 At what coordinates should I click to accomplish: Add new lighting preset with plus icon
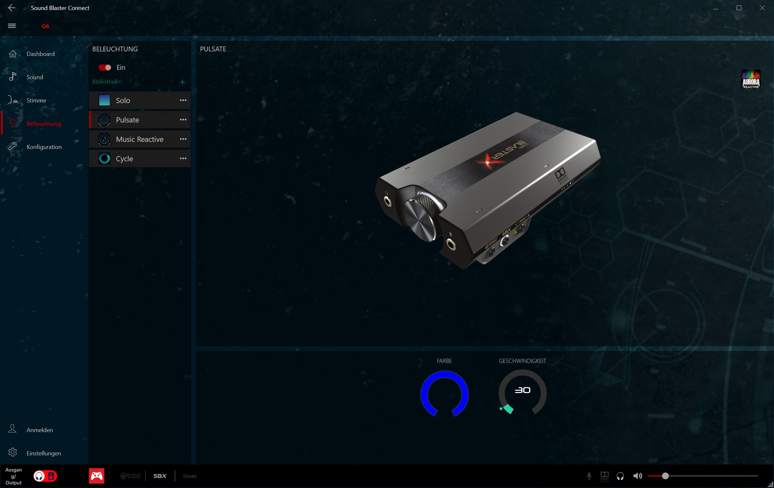(x=182, y=82)
